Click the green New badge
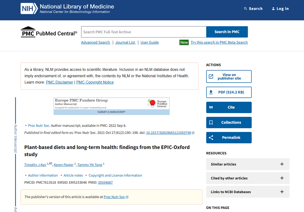The height and width of the screenshot is (212, 304). [x=184, y=42]
